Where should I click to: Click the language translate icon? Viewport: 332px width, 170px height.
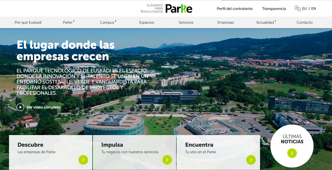[x=297, y=9]
